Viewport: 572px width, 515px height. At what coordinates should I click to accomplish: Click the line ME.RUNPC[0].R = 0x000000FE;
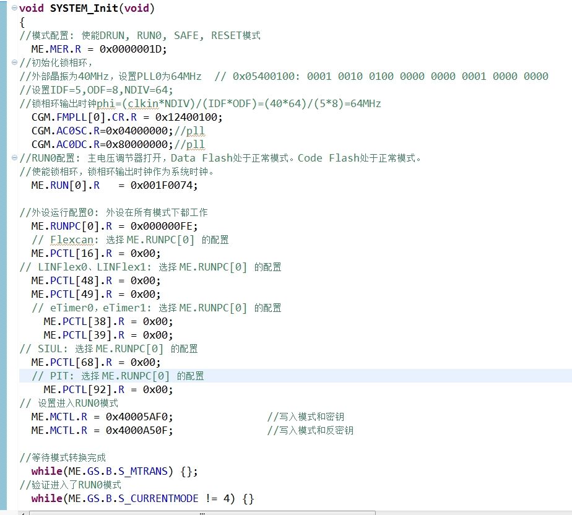pyautogui.click(x=114, y=226)
